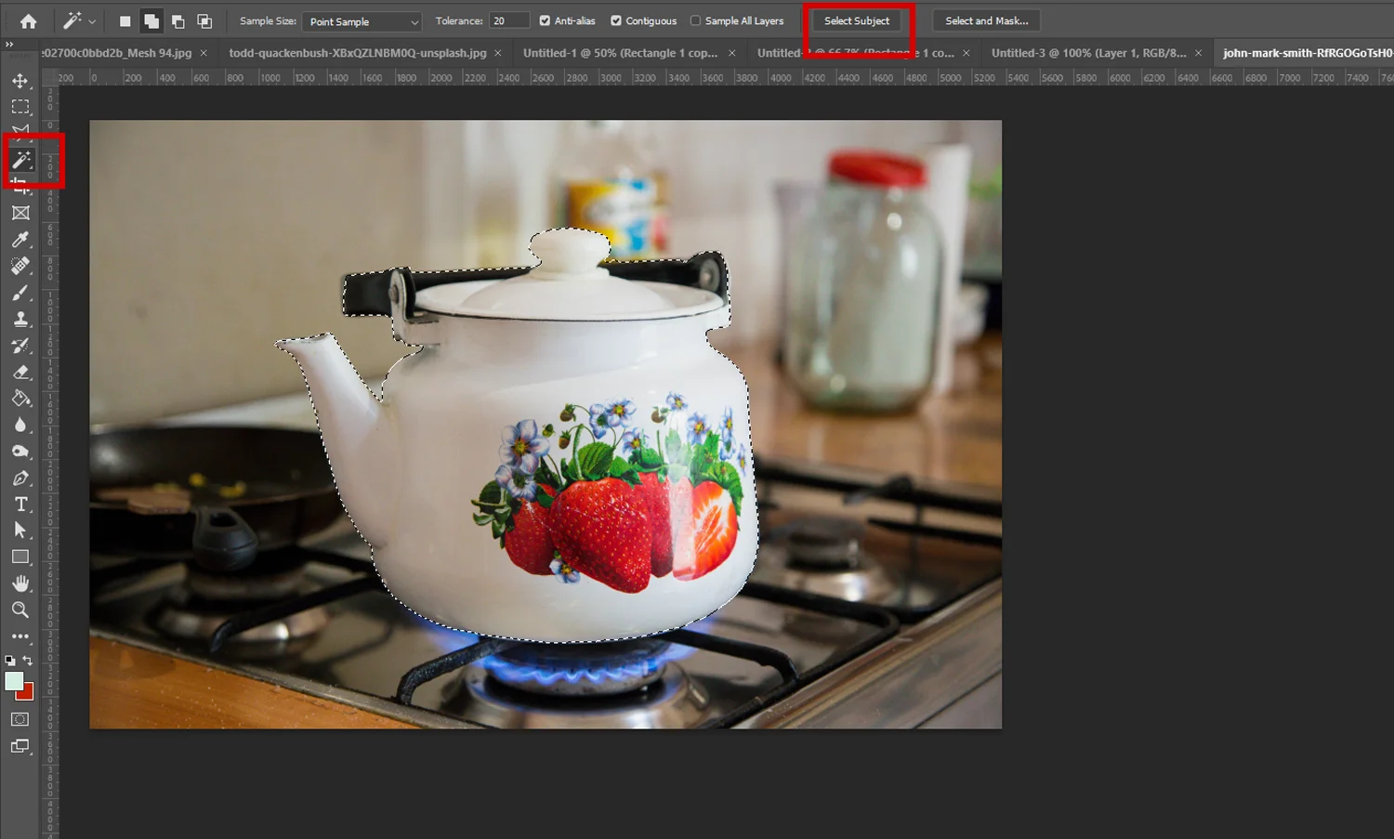Select the Magic Wand tool
Viewport: 1394px width, 839px height.
tap(21, 161)
